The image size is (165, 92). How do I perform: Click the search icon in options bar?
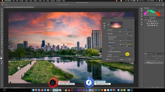(x=156, y=5)
